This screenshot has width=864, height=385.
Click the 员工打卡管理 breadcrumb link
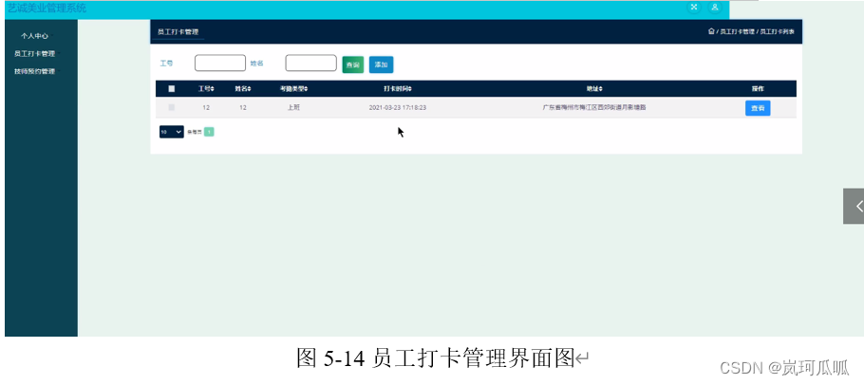[x=738, y=32]
